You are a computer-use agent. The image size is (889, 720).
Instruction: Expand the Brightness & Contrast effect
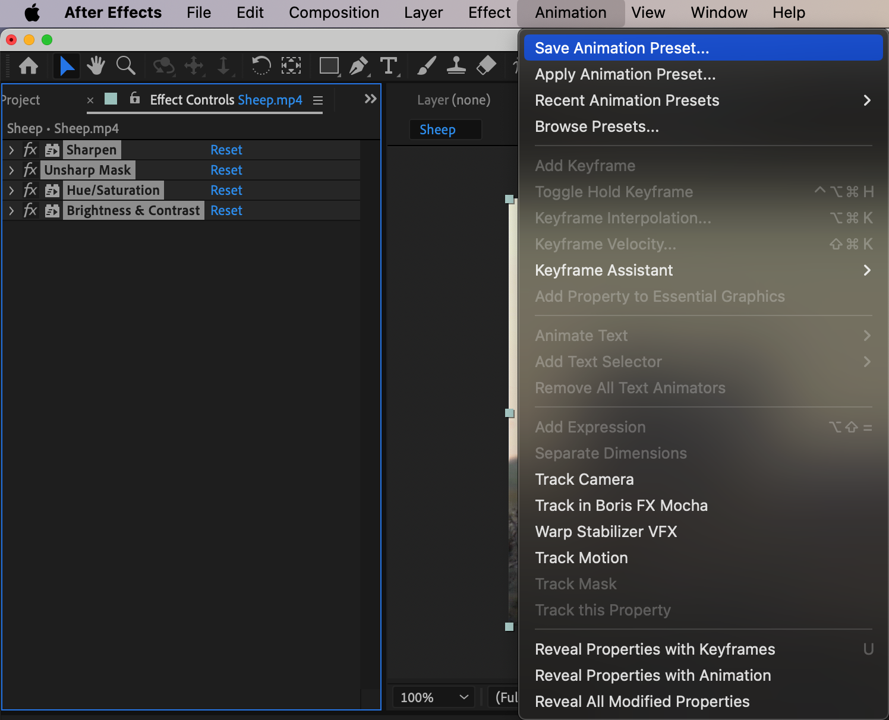point(11,211)
